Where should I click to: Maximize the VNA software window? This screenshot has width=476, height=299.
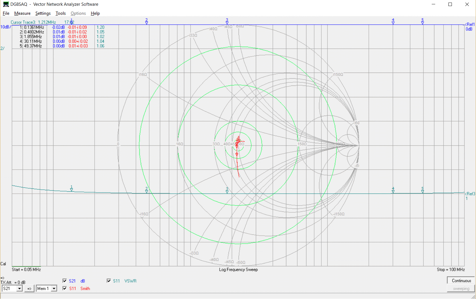coord(450,4)
